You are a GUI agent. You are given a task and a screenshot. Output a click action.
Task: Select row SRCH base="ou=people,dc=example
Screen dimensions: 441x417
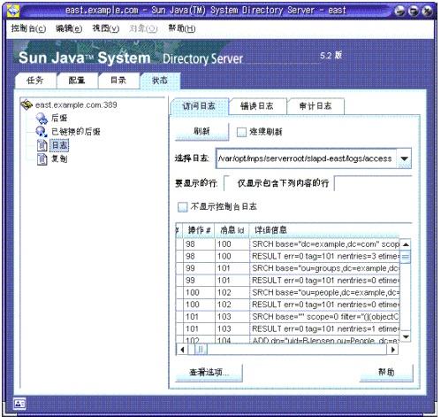[287, 293]
